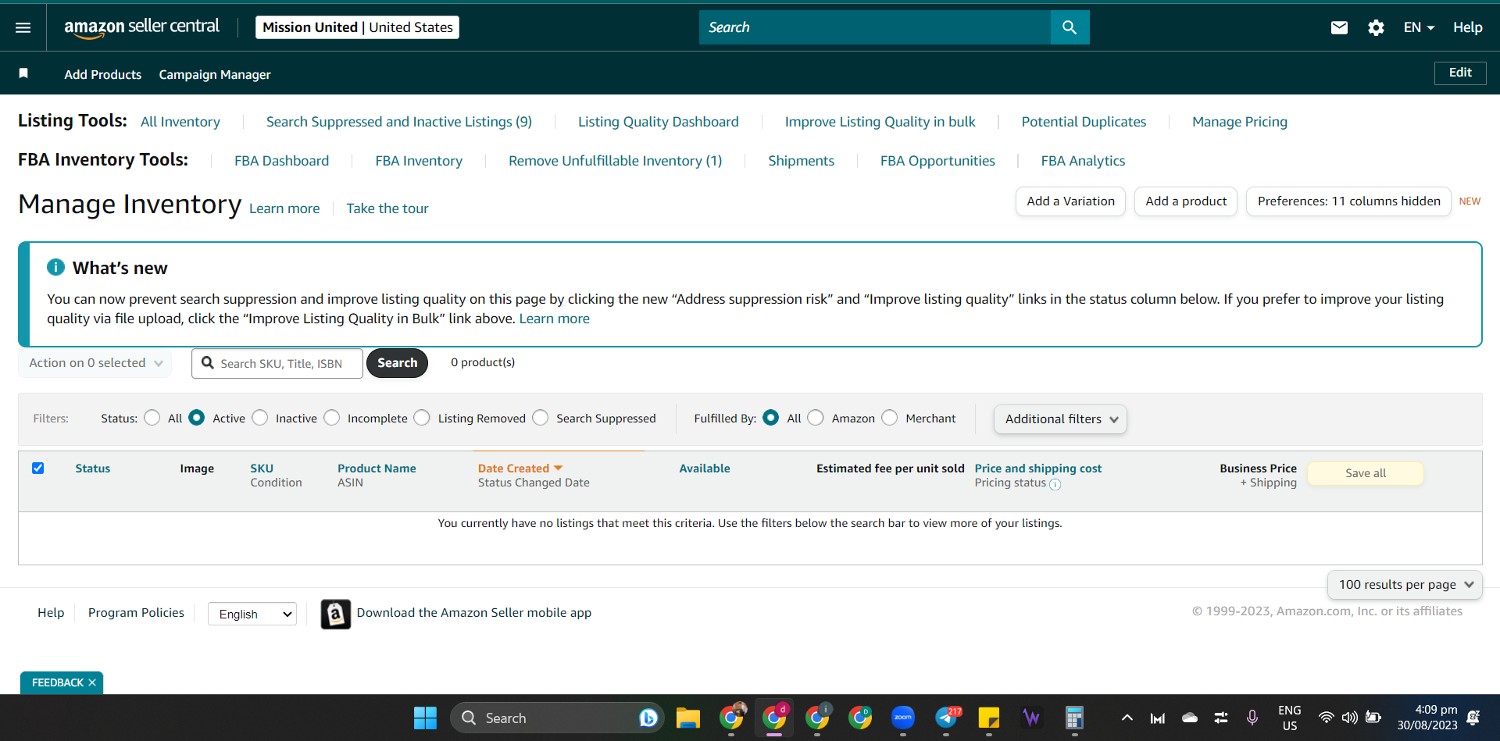Screen dimensions: 1500x741
Task: Expand the Additional filters dropdown
Action: tap(1060, 419)
